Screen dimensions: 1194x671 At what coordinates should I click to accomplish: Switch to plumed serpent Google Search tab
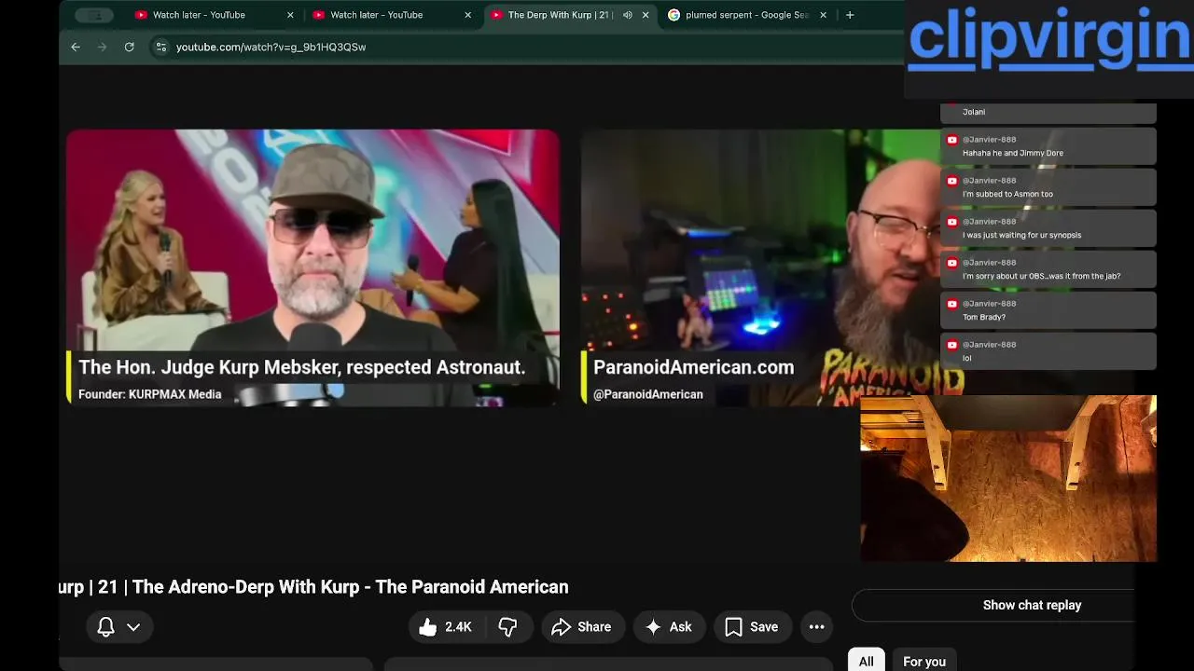(x=746, y=15)
